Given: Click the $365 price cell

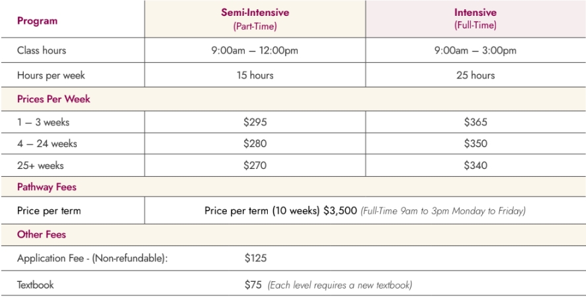Looking at the screenshot, I should click(x=475, y=122).
